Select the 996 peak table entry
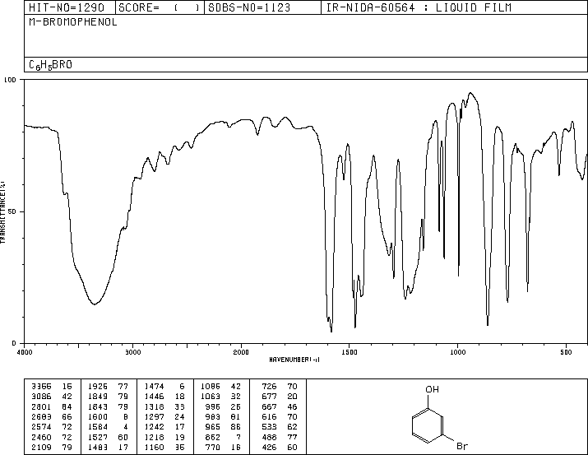Screen dimensions: 588x455 (x=223, y=406)
